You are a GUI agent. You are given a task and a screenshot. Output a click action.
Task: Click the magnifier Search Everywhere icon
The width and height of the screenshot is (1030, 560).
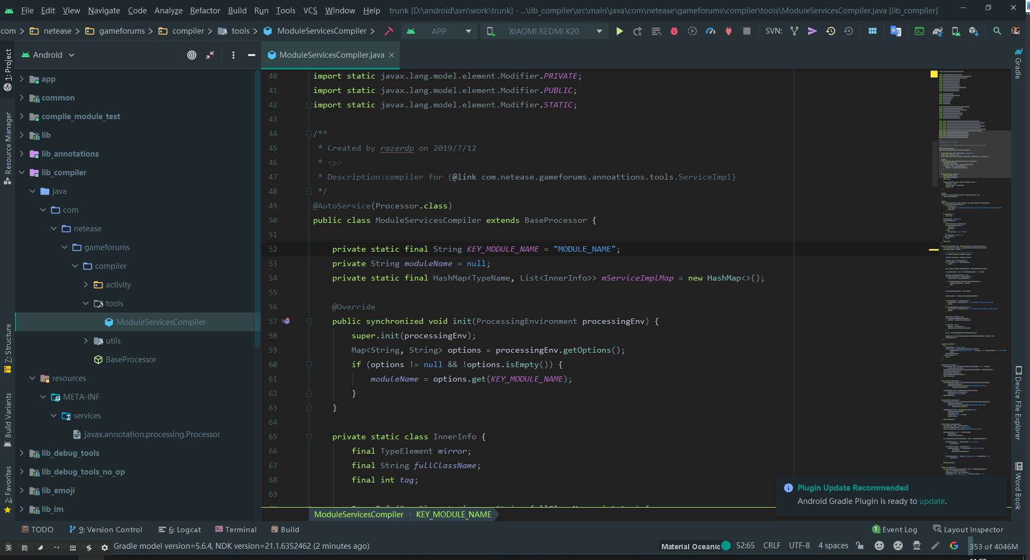click(997, 32)
